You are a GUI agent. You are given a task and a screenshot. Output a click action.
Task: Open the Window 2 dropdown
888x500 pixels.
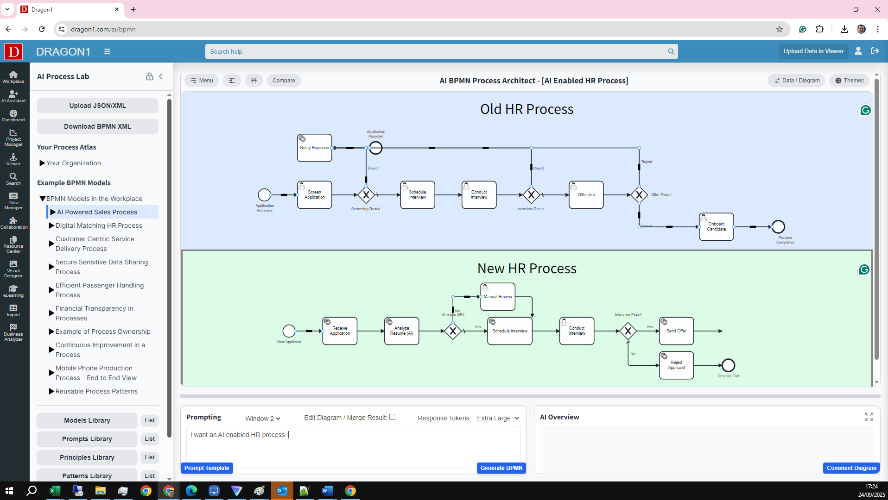pyautogui.click(x=263, y=419)
